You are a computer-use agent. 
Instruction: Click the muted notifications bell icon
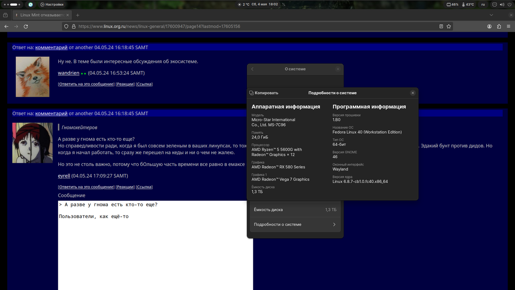coord(283,4)
